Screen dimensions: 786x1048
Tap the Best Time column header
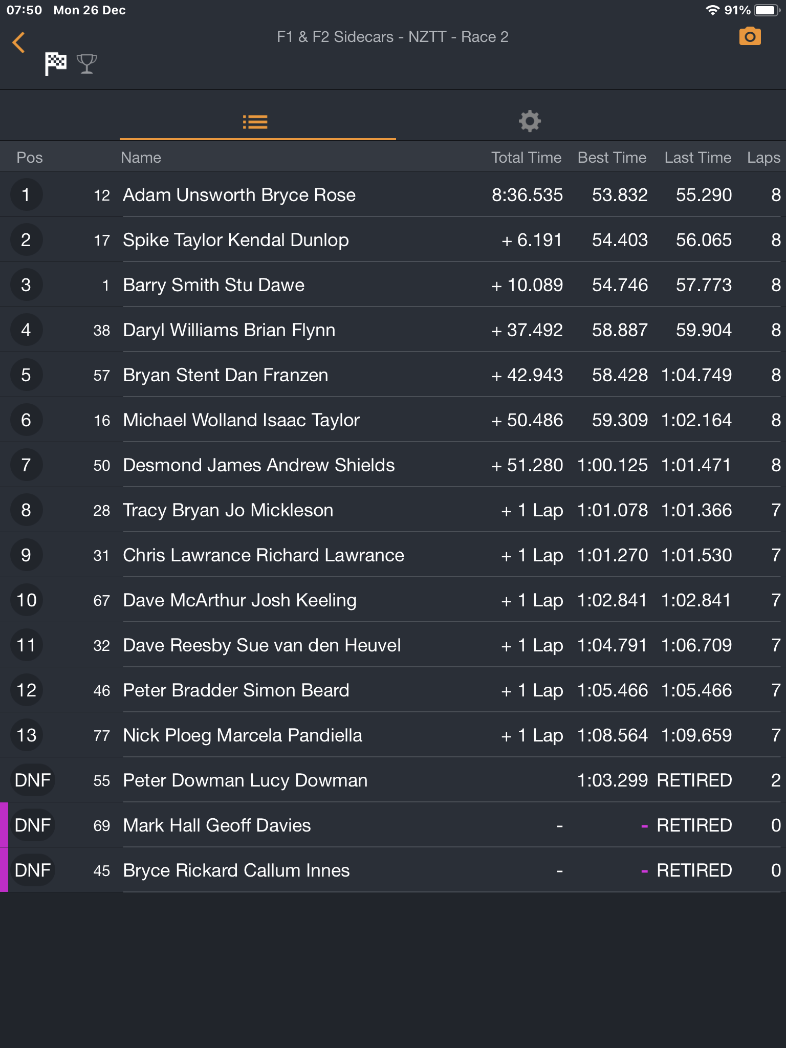coord(612,158)
